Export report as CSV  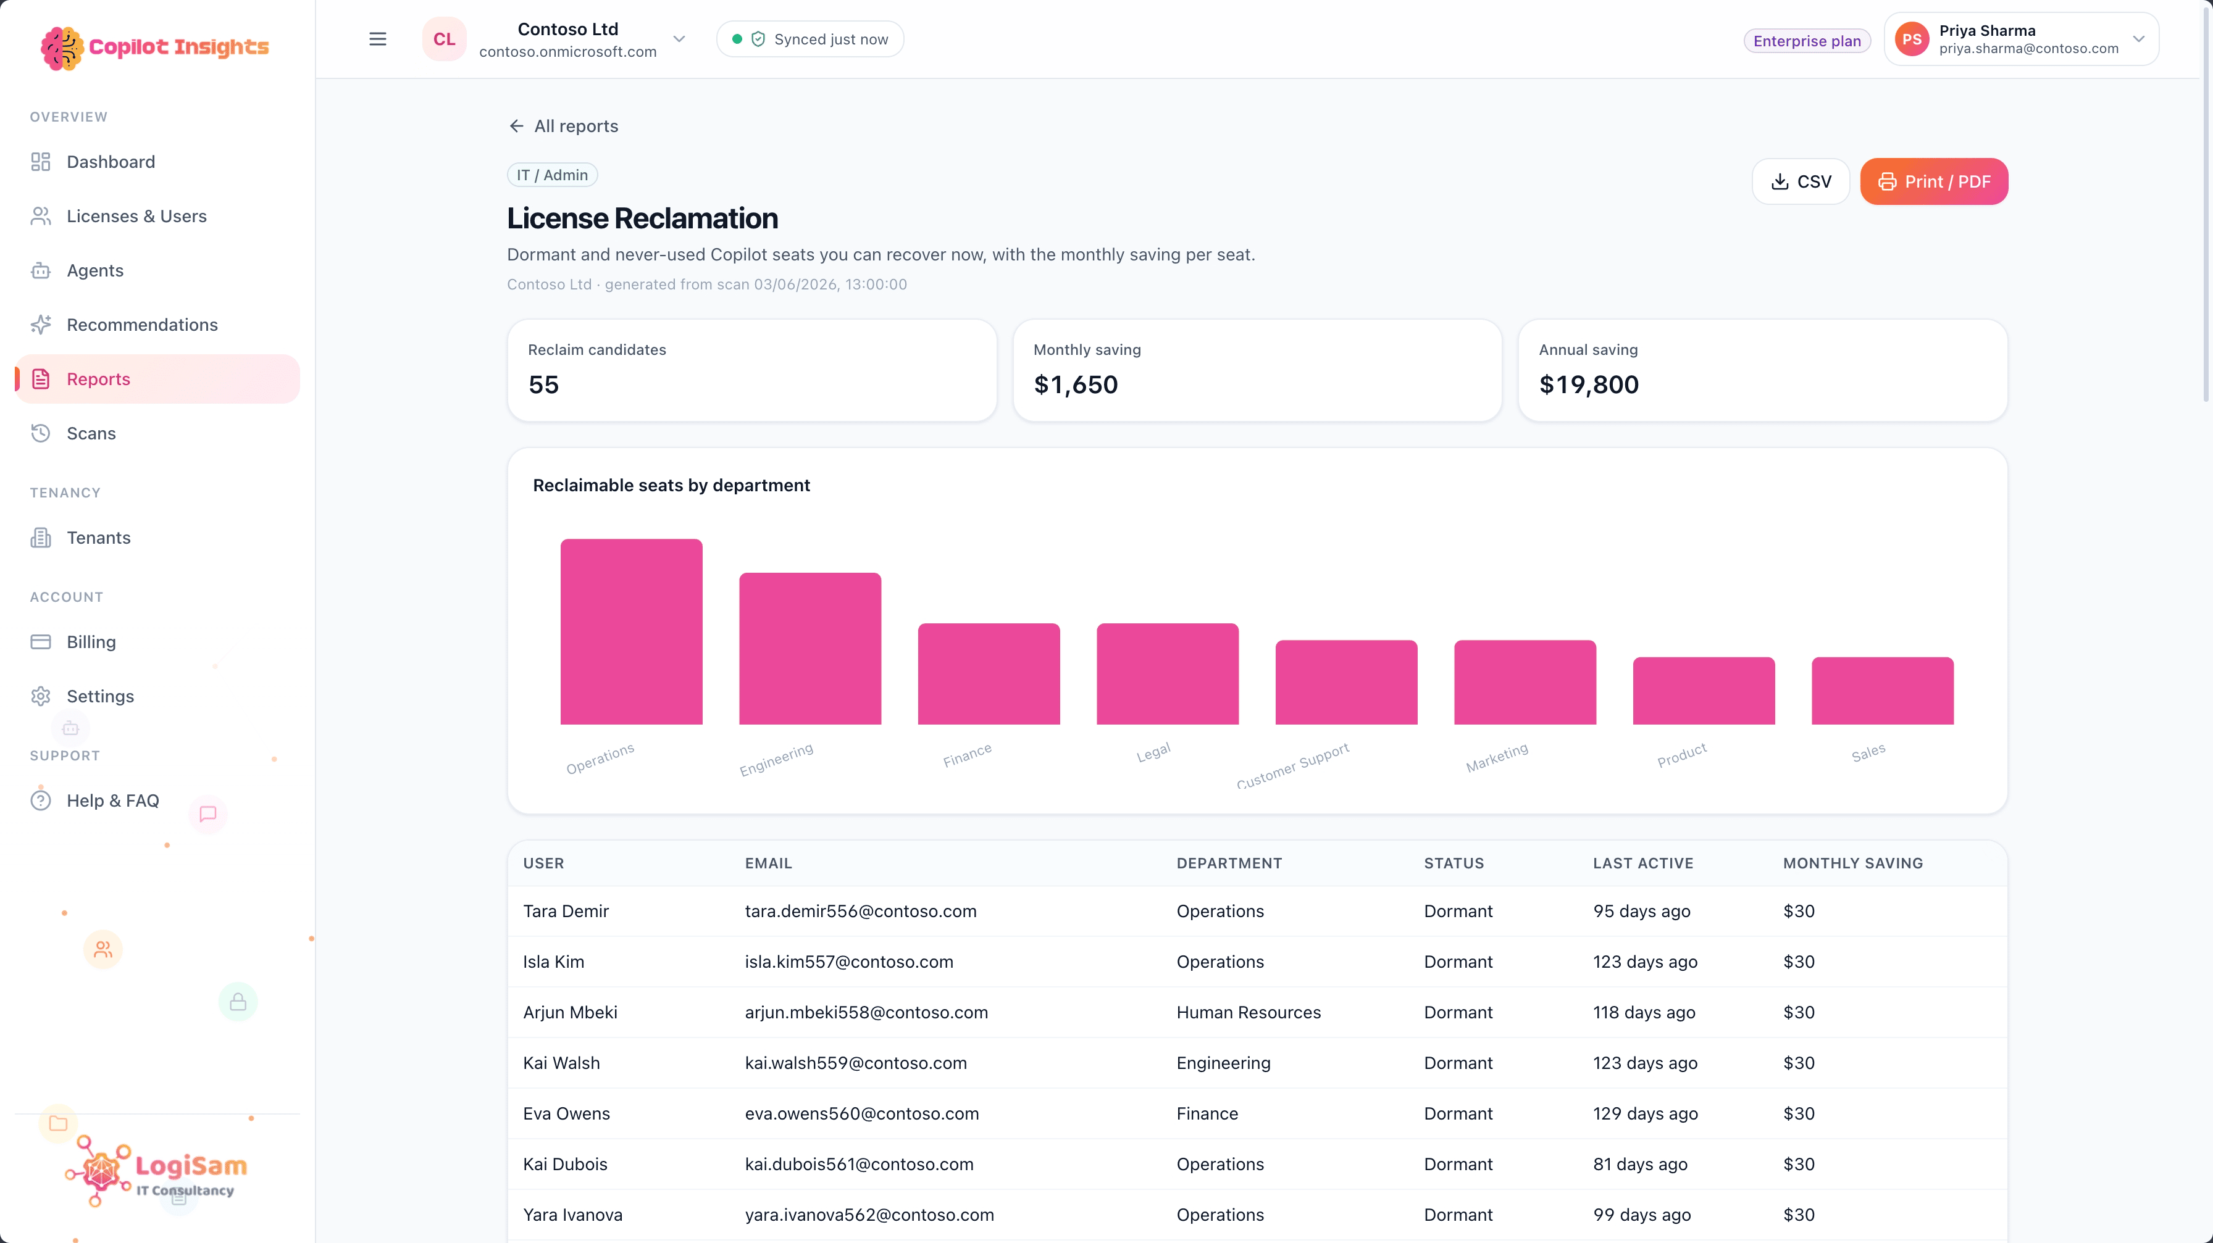point(1801,181)
